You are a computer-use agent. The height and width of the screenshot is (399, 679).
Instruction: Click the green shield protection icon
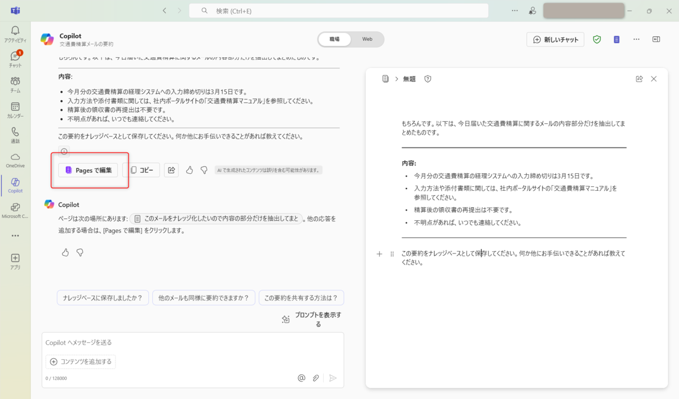596,40
